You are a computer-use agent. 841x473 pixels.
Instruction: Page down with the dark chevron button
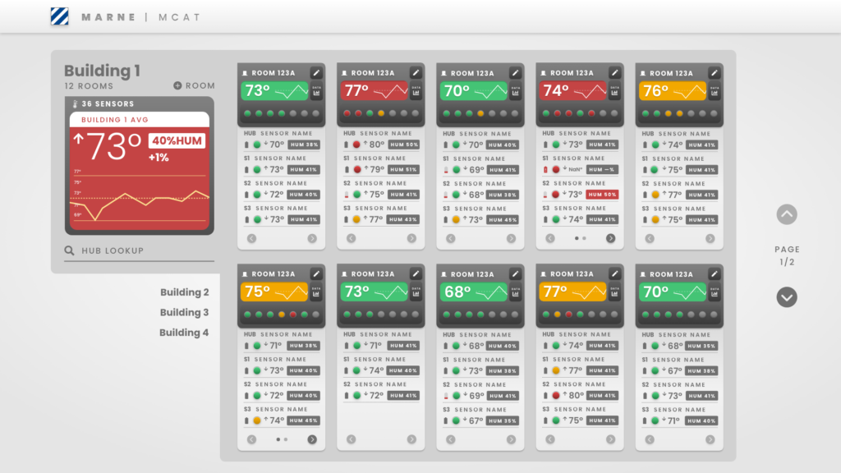(787, 297)
